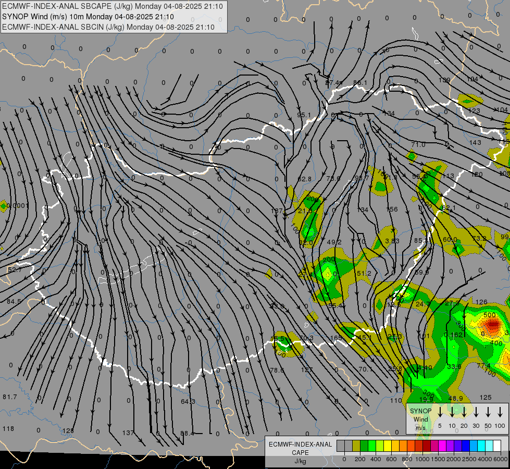Click the 127 value on map
This screenshot has width=510, height=469.
coord(307,369)
